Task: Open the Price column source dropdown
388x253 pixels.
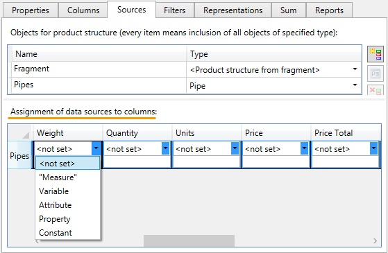Action: coord(304,148)
